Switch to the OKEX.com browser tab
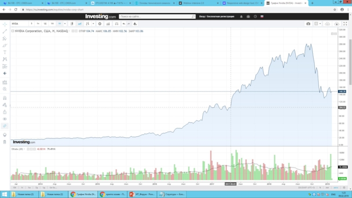 tap(18, 3)
